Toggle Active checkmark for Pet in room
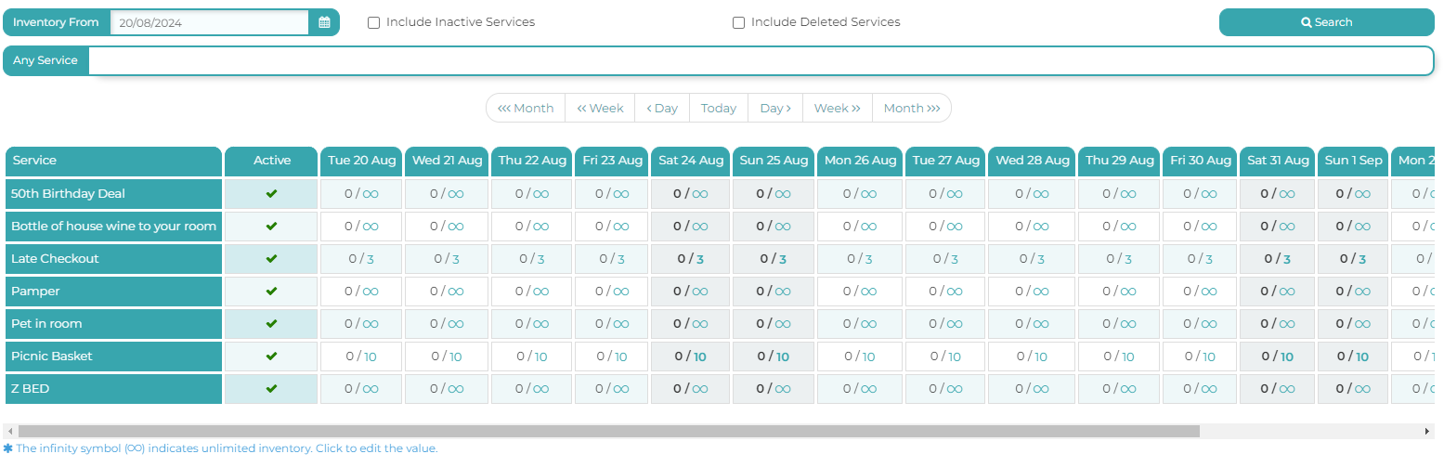This screenshot has height=467, width=1444. click(272, 324)
